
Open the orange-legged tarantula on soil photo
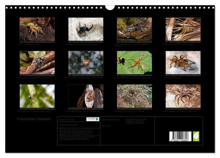click(x=37, y=29)
